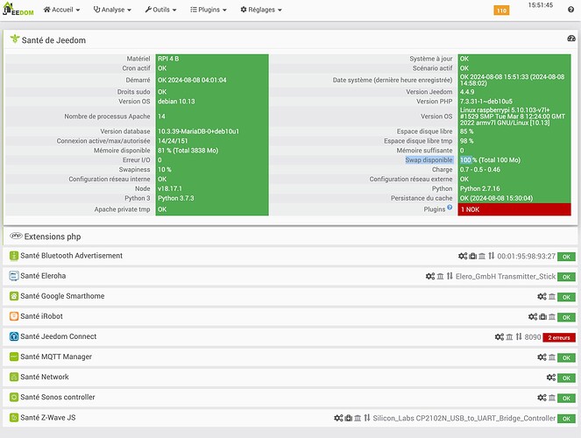Click the 15:51:45 clock in top bar
The image size is (581, 438).
click(x=540, y=5)
